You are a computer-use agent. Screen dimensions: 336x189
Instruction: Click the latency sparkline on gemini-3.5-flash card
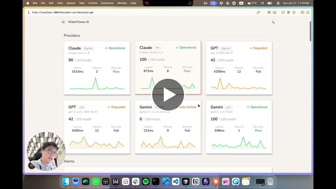click(239, 143)
